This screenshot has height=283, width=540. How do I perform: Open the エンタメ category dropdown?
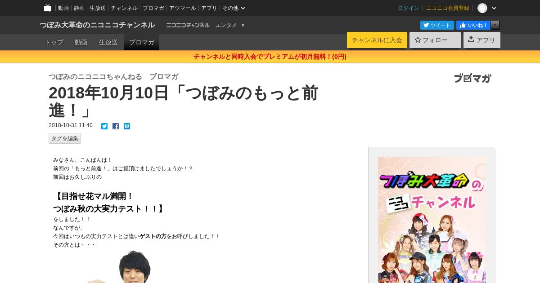[230, 25]
